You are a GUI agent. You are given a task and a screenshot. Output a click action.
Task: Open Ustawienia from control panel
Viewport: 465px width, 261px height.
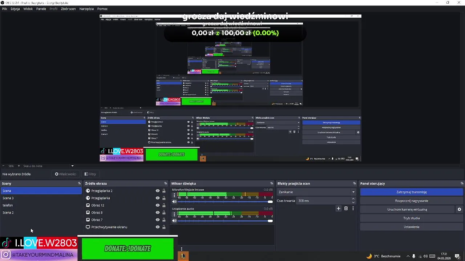(x=412, y=227)
